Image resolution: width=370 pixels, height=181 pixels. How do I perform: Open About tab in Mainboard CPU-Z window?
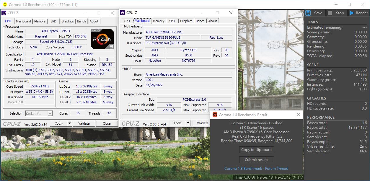coord(213,21)
